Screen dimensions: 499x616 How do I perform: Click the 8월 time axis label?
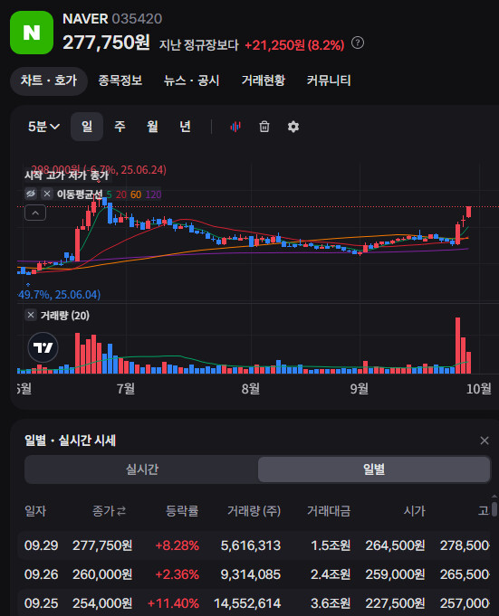pyautogui.click(x=251, y=389)
